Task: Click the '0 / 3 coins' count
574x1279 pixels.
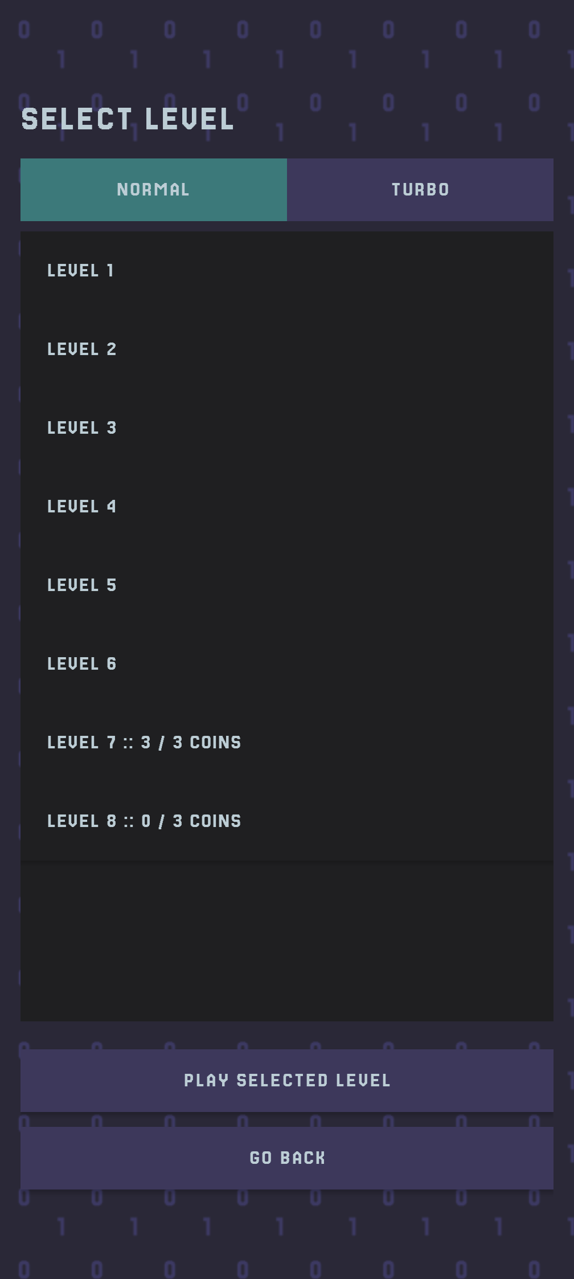Action: [191, 821]
